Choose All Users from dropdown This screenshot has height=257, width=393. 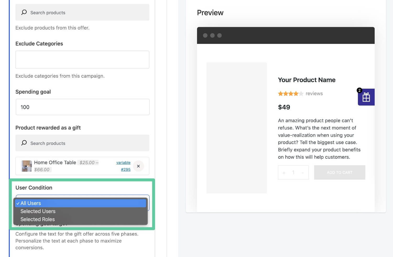pos(80,203)
